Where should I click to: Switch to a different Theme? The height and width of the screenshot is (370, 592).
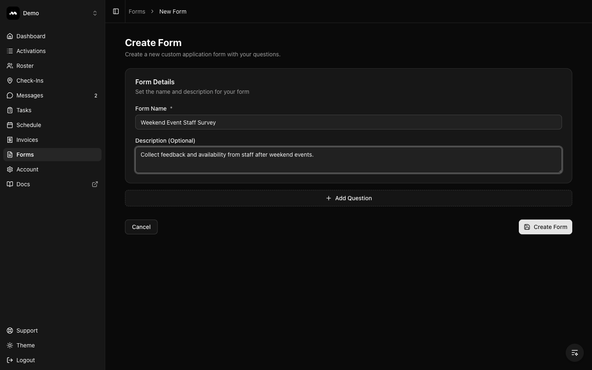point(25,345)
